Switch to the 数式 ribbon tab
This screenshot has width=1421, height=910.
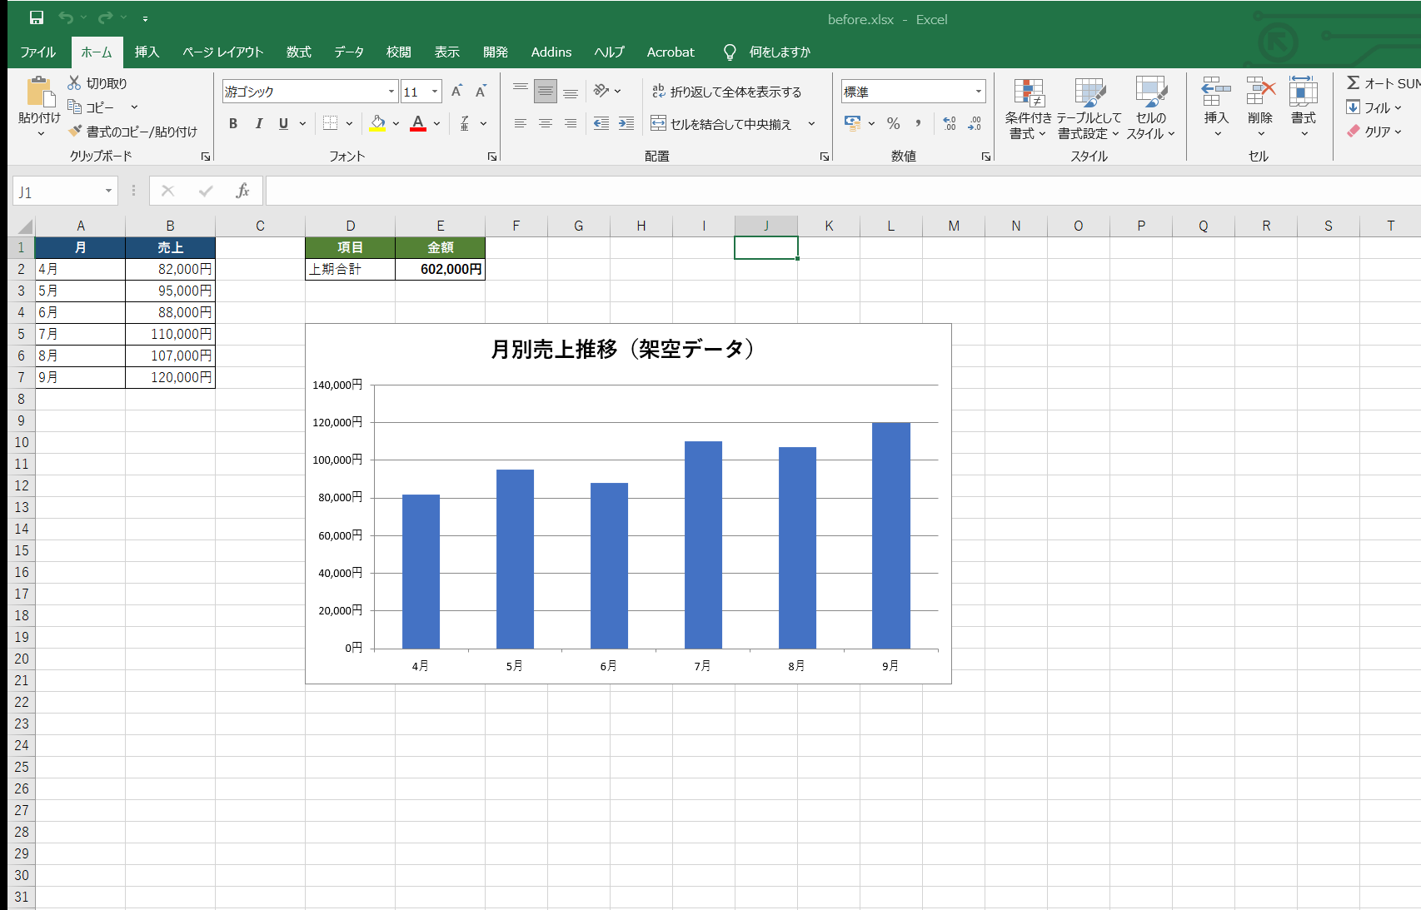[x=298, y=52]
